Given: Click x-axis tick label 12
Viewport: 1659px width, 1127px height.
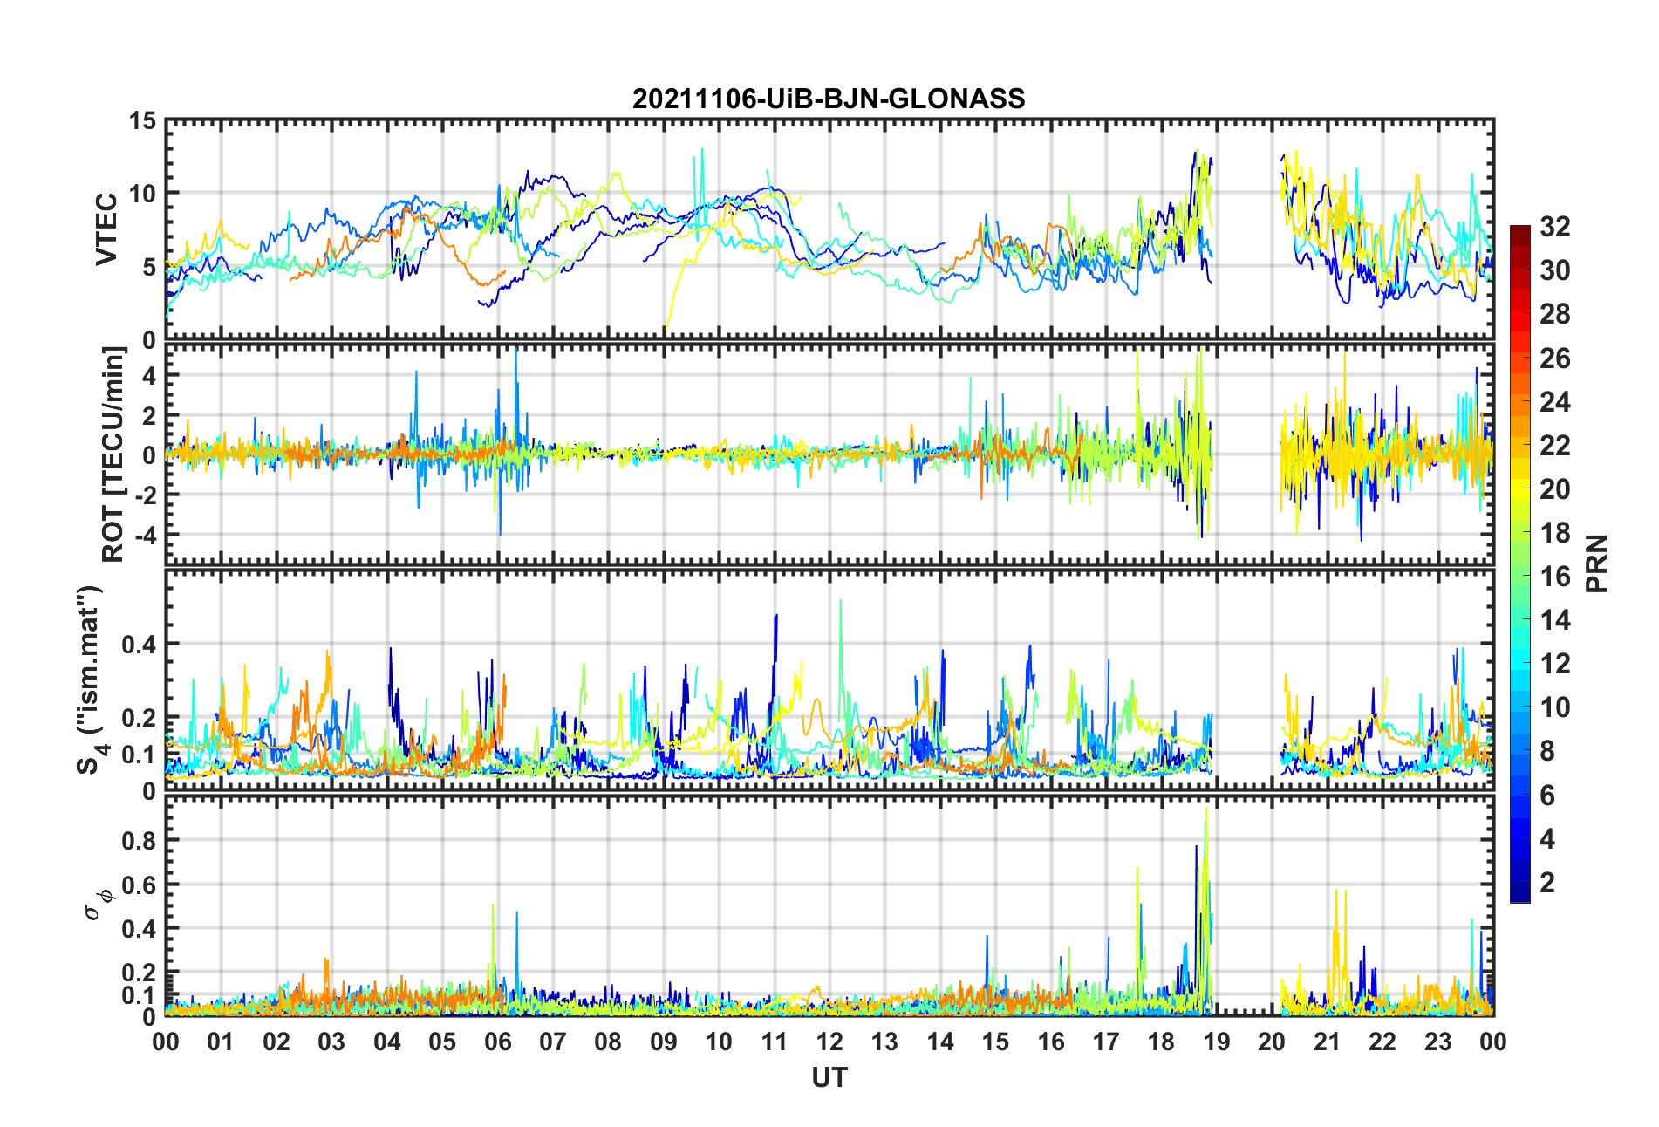Looking at the screenshot, I should [x=829, y=1042].
